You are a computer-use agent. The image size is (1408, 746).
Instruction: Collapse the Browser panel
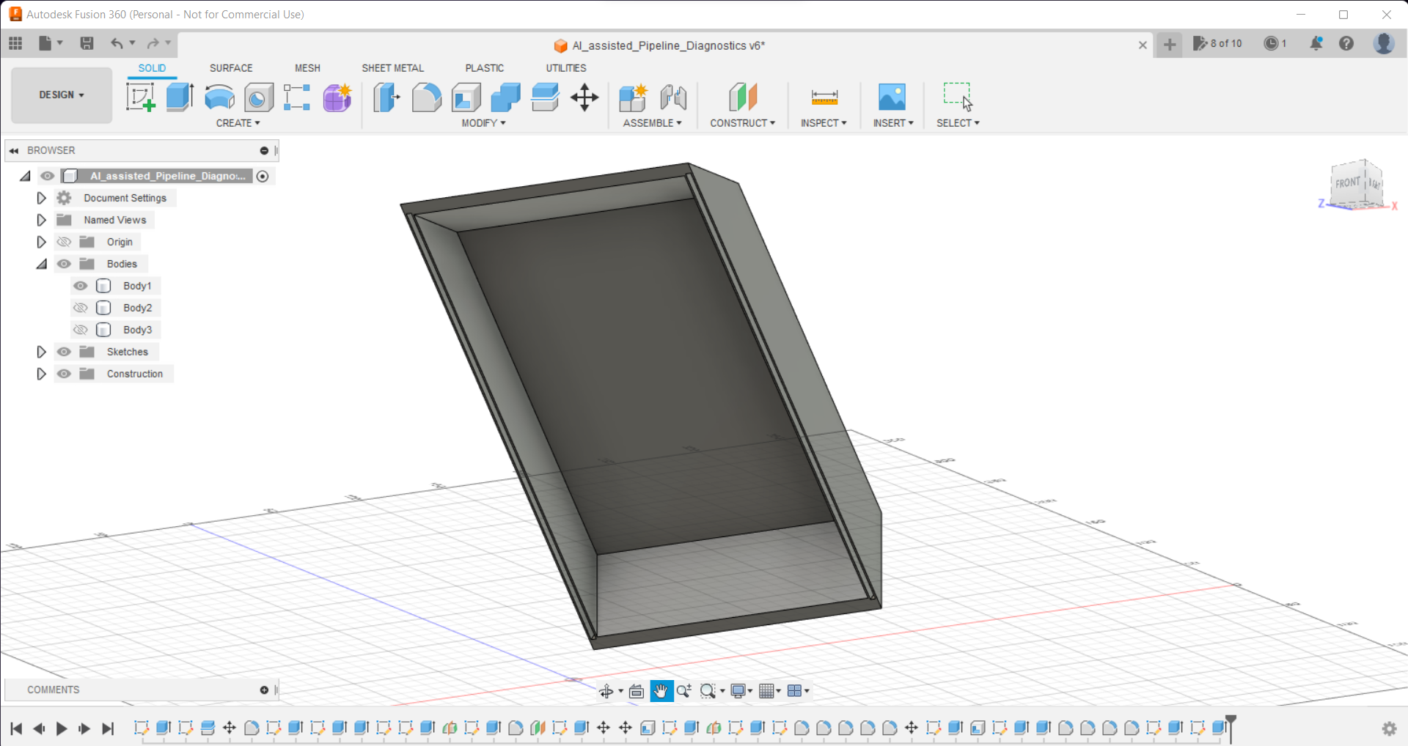point(13,150)
